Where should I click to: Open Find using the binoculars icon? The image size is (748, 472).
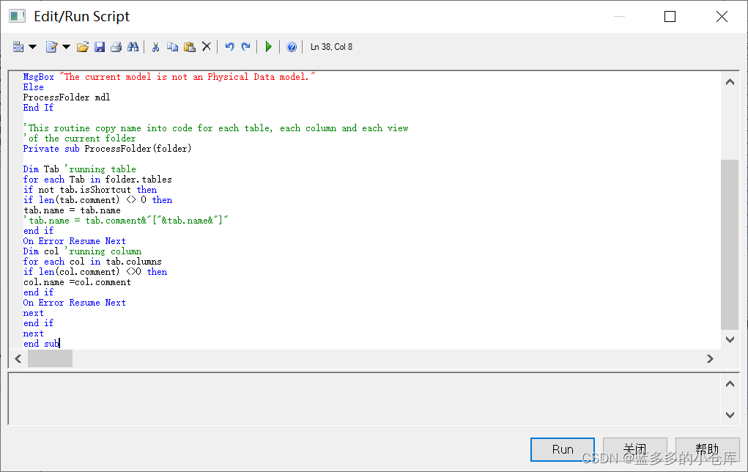pos(133,47)
